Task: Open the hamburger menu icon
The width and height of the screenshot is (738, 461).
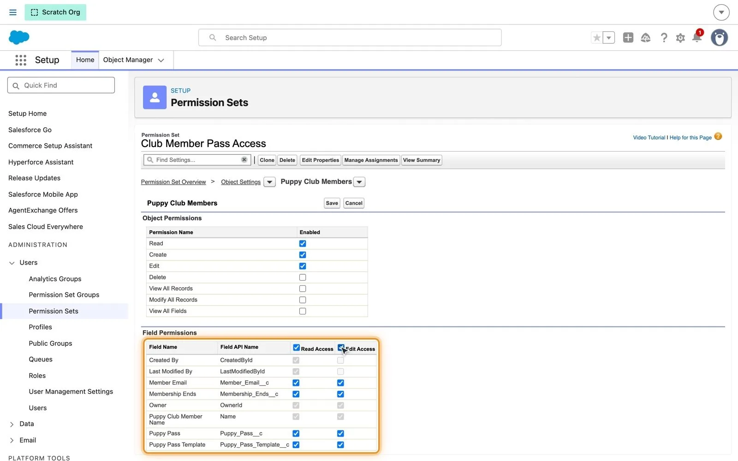Action: pos(13,12)
